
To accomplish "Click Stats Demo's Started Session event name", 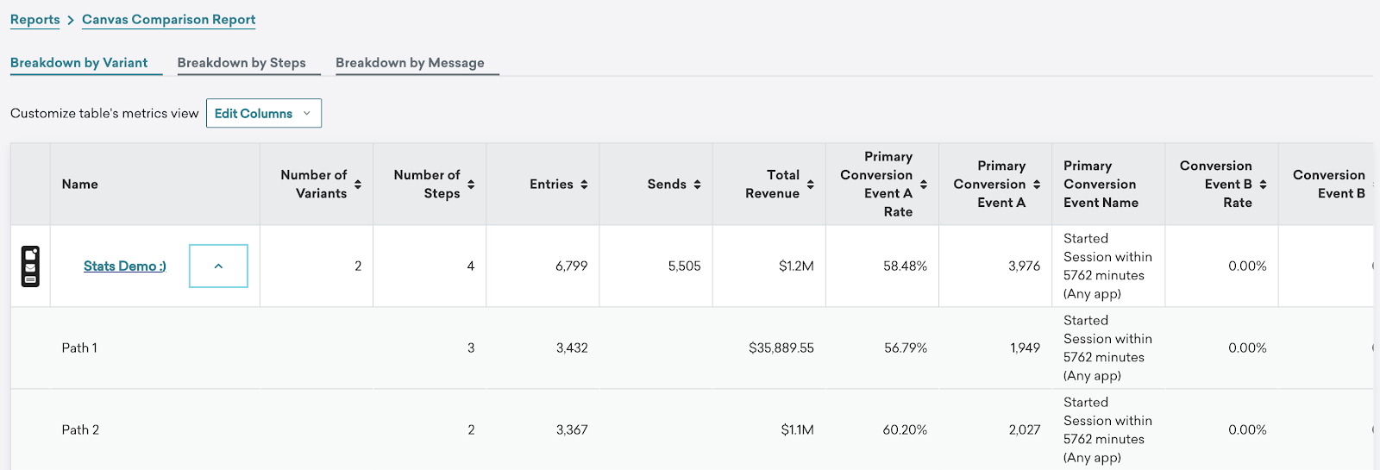I will (x=1107, y=266).
